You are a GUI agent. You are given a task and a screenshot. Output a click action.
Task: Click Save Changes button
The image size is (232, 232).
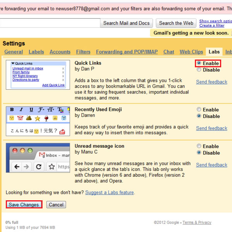point(24,205)
